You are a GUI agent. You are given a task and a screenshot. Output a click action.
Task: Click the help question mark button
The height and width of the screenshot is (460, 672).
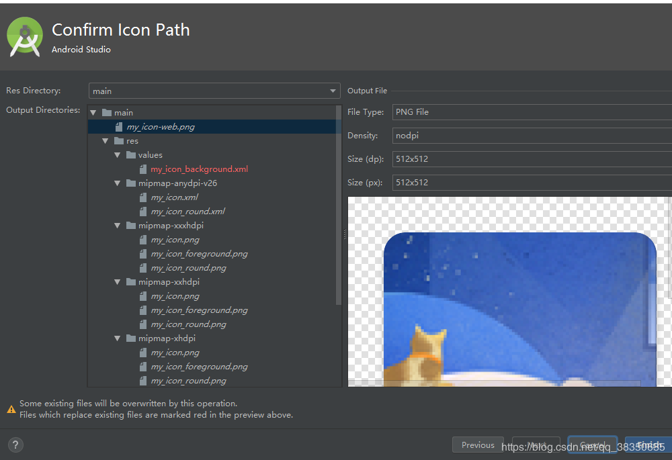click(x=15, y=445)
